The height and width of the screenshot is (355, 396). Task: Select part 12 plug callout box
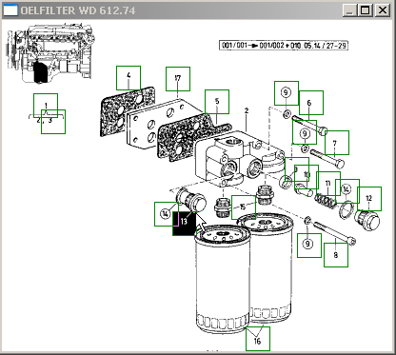coord(369,199)
